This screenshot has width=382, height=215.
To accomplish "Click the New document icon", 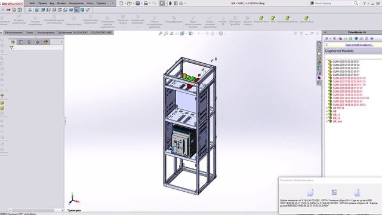I will (x=121, y=4).
